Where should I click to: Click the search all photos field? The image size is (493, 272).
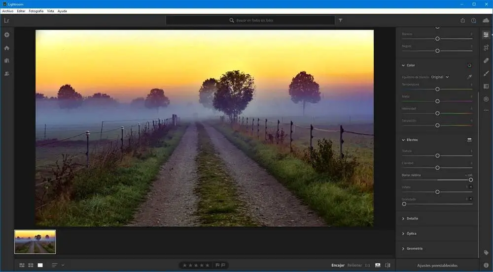(250, 20)
